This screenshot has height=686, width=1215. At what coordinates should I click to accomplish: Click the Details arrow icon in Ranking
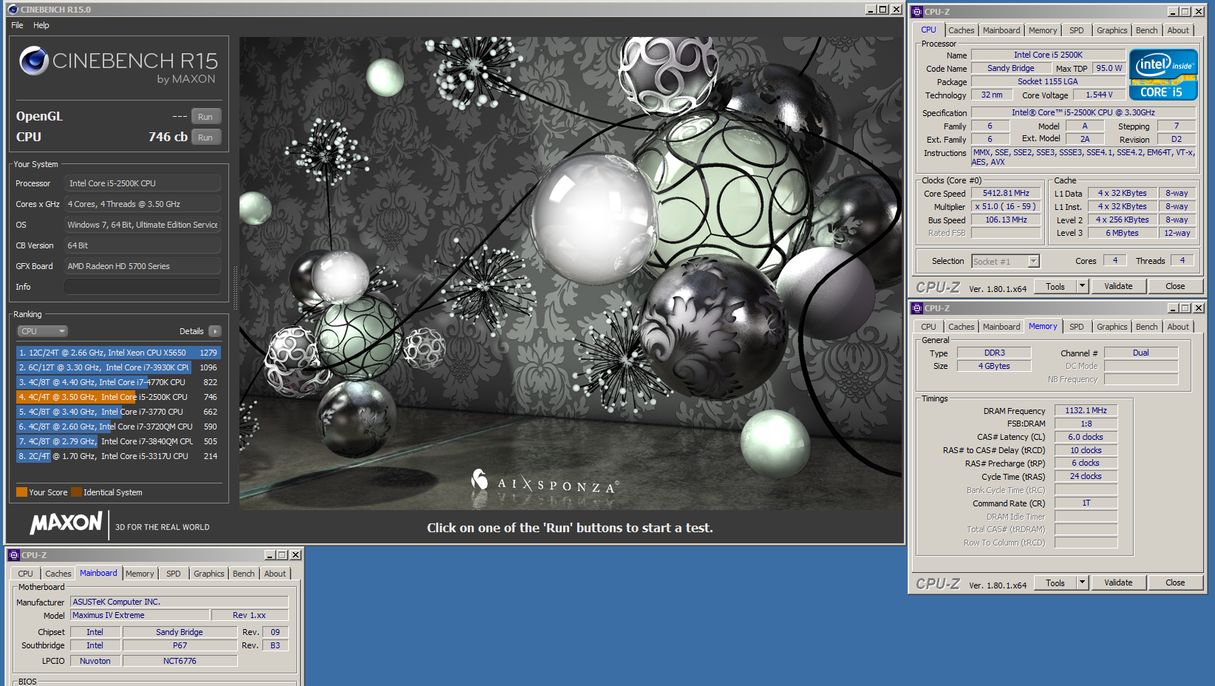(214, 331)
